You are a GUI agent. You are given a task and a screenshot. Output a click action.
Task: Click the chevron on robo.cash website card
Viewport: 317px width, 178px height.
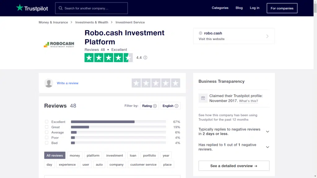pos(267,36)
